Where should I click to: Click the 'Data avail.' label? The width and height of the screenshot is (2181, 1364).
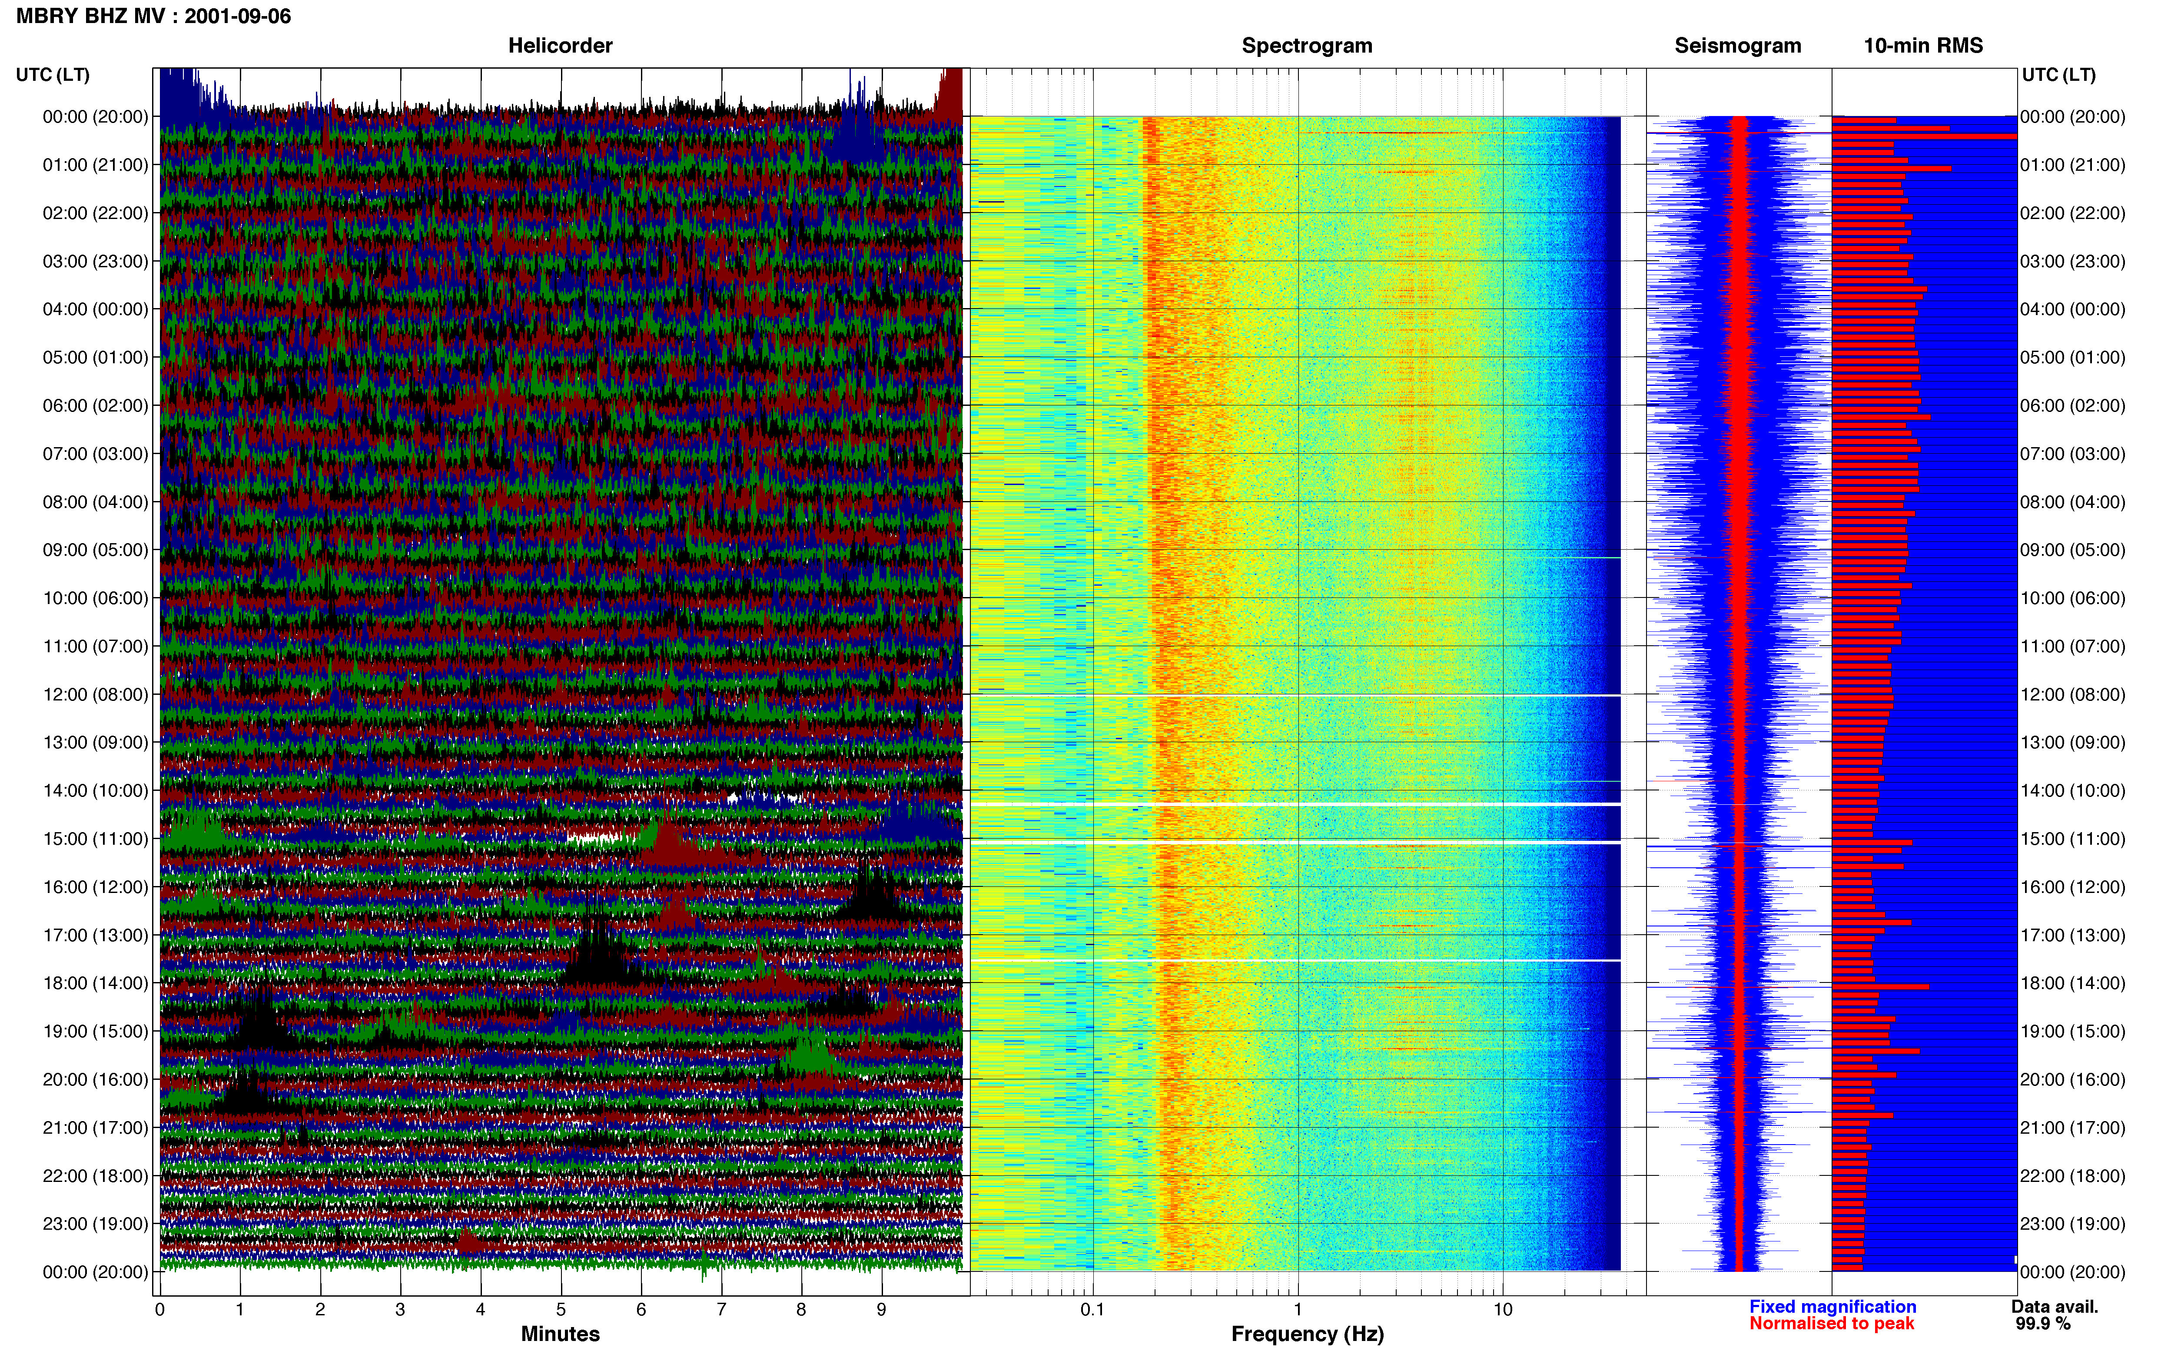tap(2055, 1306)
